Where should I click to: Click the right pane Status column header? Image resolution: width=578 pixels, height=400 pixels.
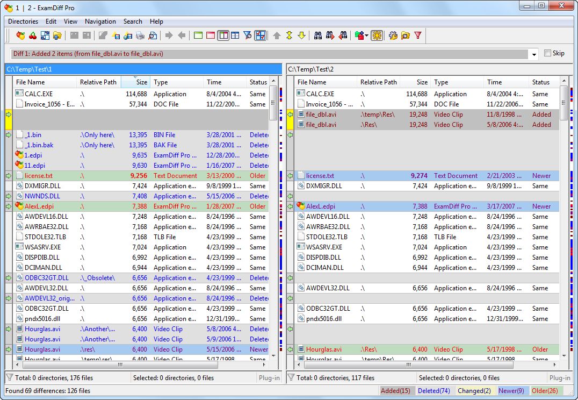(x=543, y=82)
